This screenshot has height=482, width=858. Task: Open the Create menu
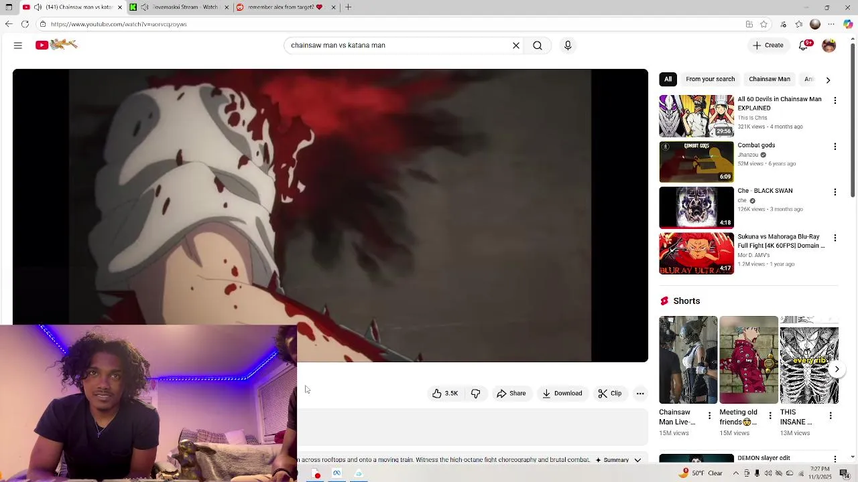point(768,46)
